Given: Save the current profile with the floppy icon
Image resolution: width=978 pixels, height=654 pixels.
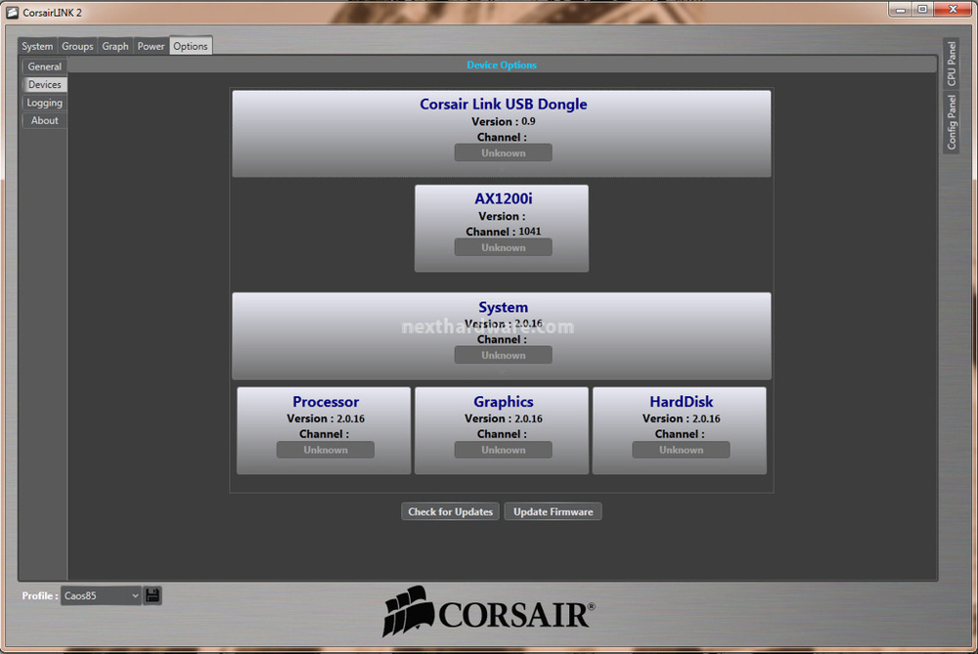Looking at the screenshot, I should (153, 595).
